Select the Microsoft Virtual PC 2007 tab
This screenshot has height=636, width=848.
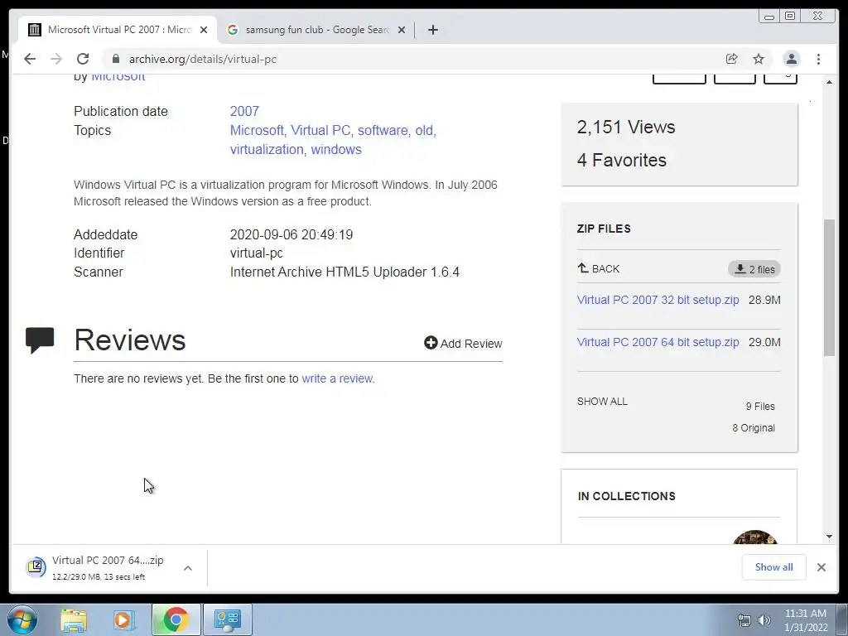pyautogui.click(x=118, y=30)
